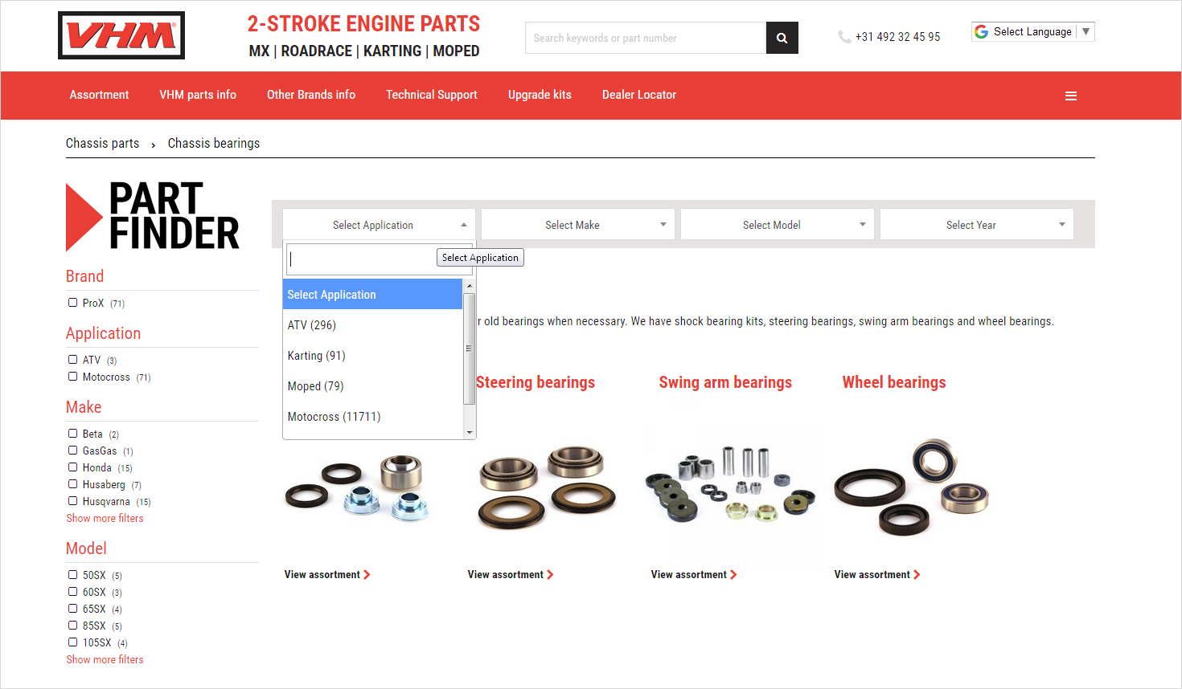The height and width of the screenshot is (689, 1182).
Task: Tick the Motocross application filter
Action: click(x=73, y=377)
